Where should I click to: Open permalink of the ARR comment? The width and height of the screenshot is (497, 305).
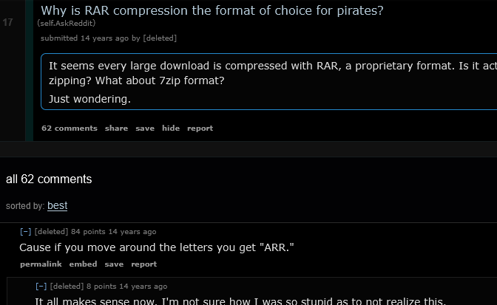click(x=41, y=264)
